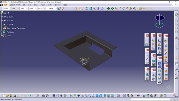Select xy plane in the tree
Image resolution: width=179 pixels, height=101 pixels.
(10, 17)
